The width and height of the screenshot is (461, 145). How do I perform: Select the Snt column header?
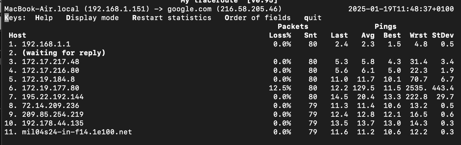tap(310, 35)
